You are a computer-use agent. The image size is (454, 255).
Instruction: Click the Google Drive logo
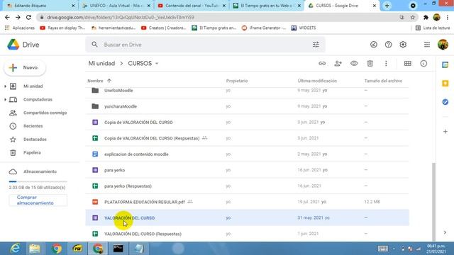point(23,45)
